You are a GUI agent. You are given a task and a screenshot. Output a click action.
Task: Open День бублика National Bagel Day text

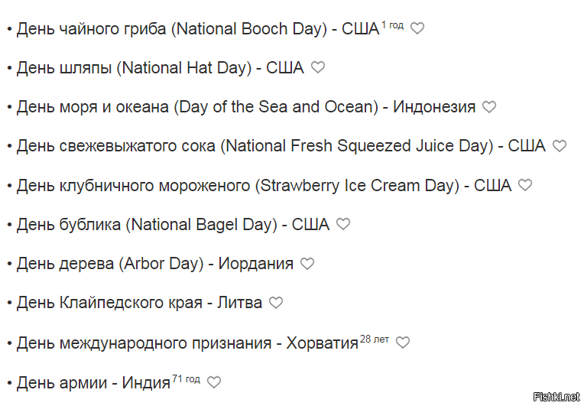[x=173, y=225]
